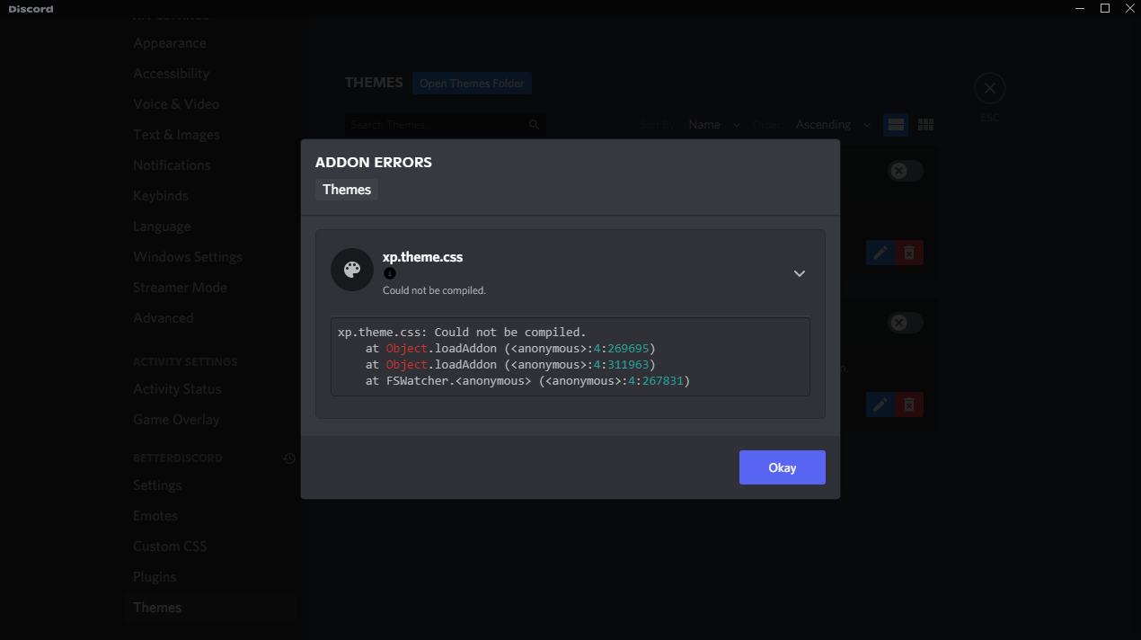
Task: Delete the second theme with trash icon
Action: (x=909, y=405)
